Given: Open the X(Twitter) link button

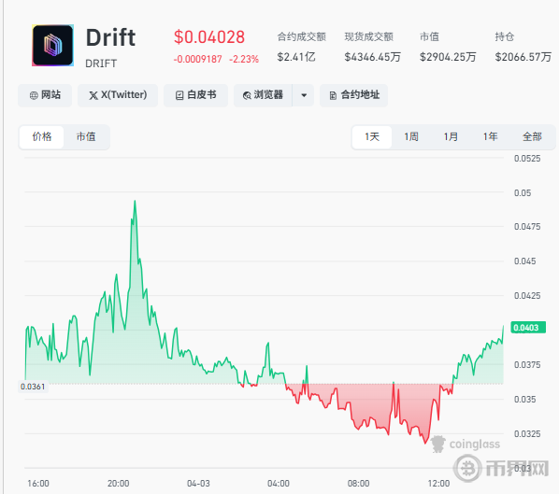Looking at the screenshot, I should click(x=118, y=95).
